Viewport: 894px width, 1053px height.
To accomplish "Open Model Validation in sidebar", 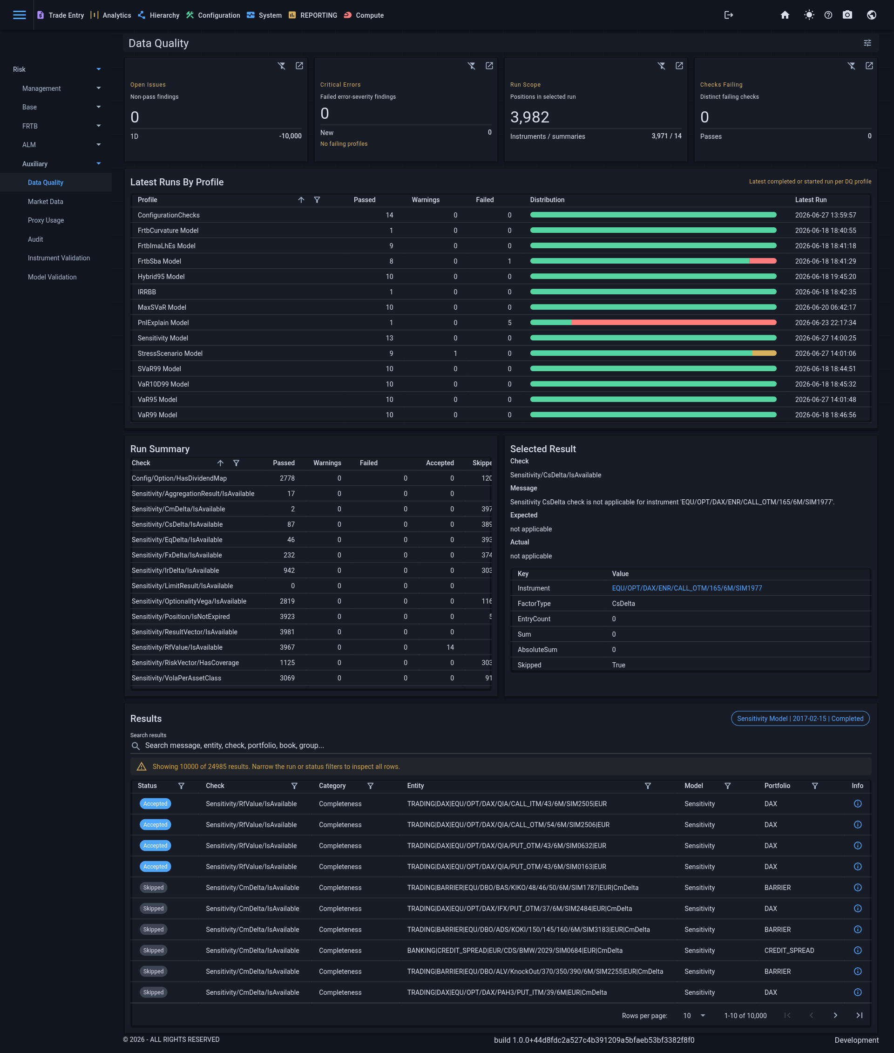I will coord(52,277).
